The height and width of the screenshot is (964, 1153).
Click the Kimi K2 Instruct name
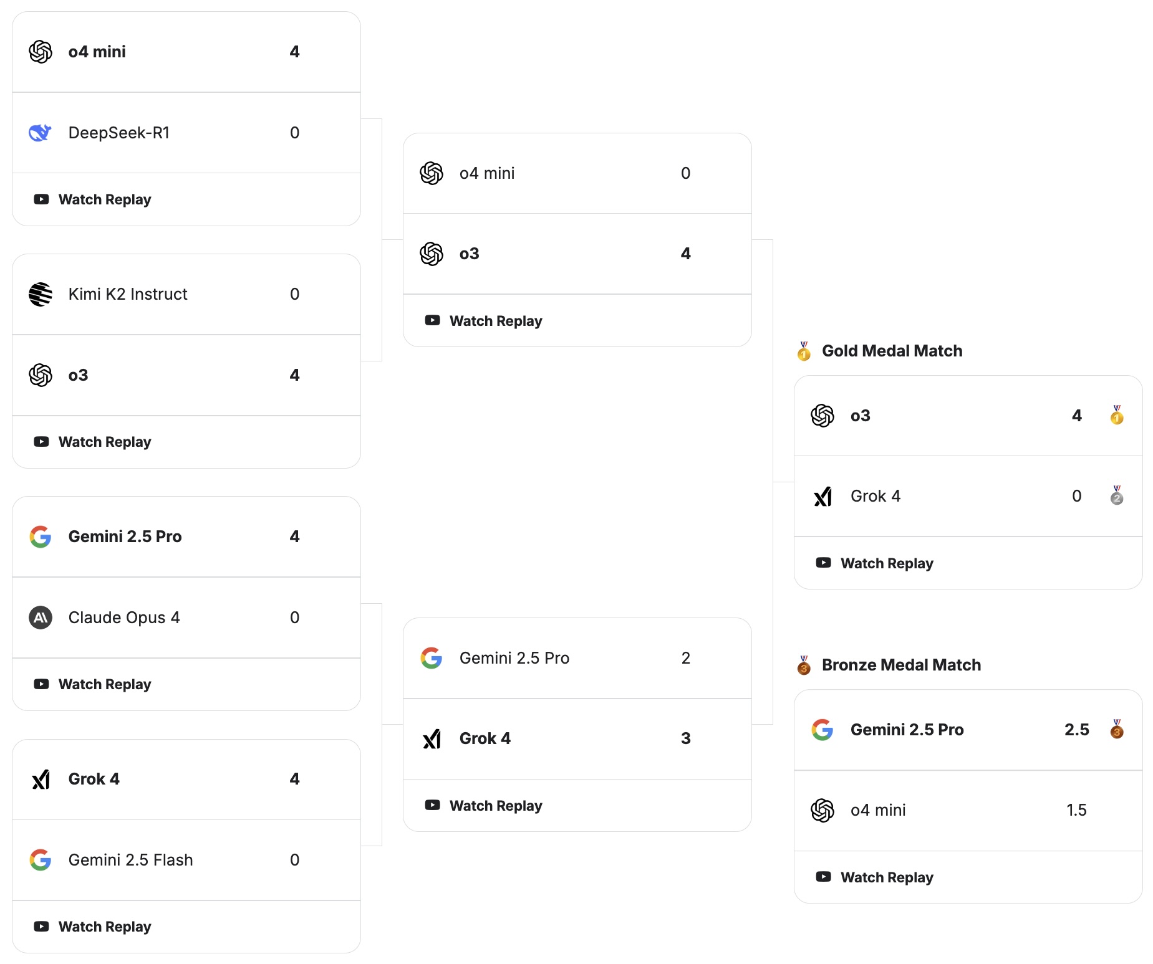tap(128, 294)
